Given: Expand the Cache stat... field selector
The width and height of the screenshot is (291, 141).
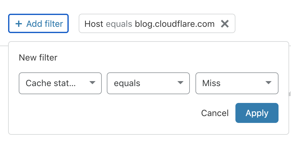Looking at the screenshot, I should (60, 83).
